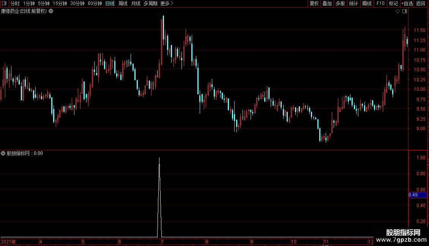Click the 0.20 indicator axis label
The height and width of the screenshot is (246, 429).
pyautogui.click(x=421, y=221)
